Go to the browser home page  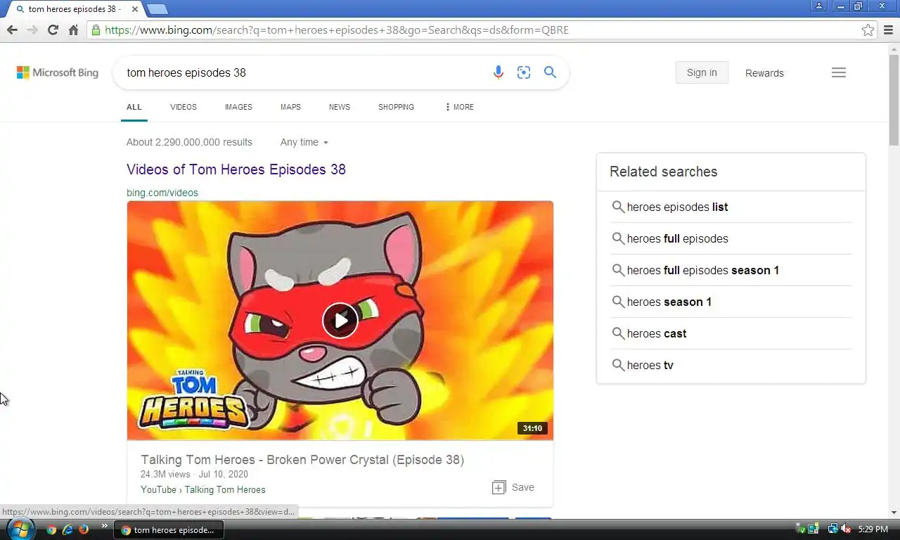click(73, 30)
